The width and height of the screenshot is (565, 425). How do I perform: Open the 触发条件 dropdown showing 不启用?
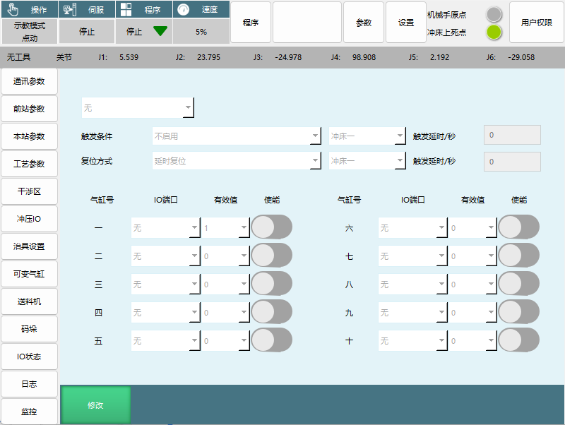(x=237, y=136)
